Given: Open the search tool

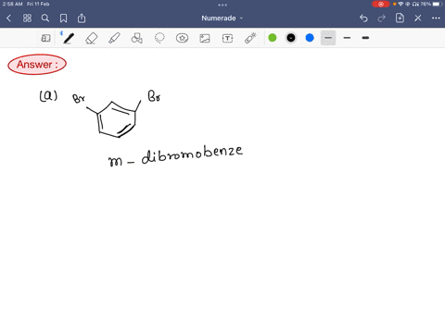Looking at the screenshot, I should [45, 18].
